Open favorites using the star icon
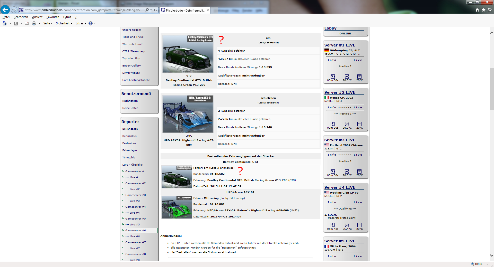Screen dimensions: 494x267 483,10
